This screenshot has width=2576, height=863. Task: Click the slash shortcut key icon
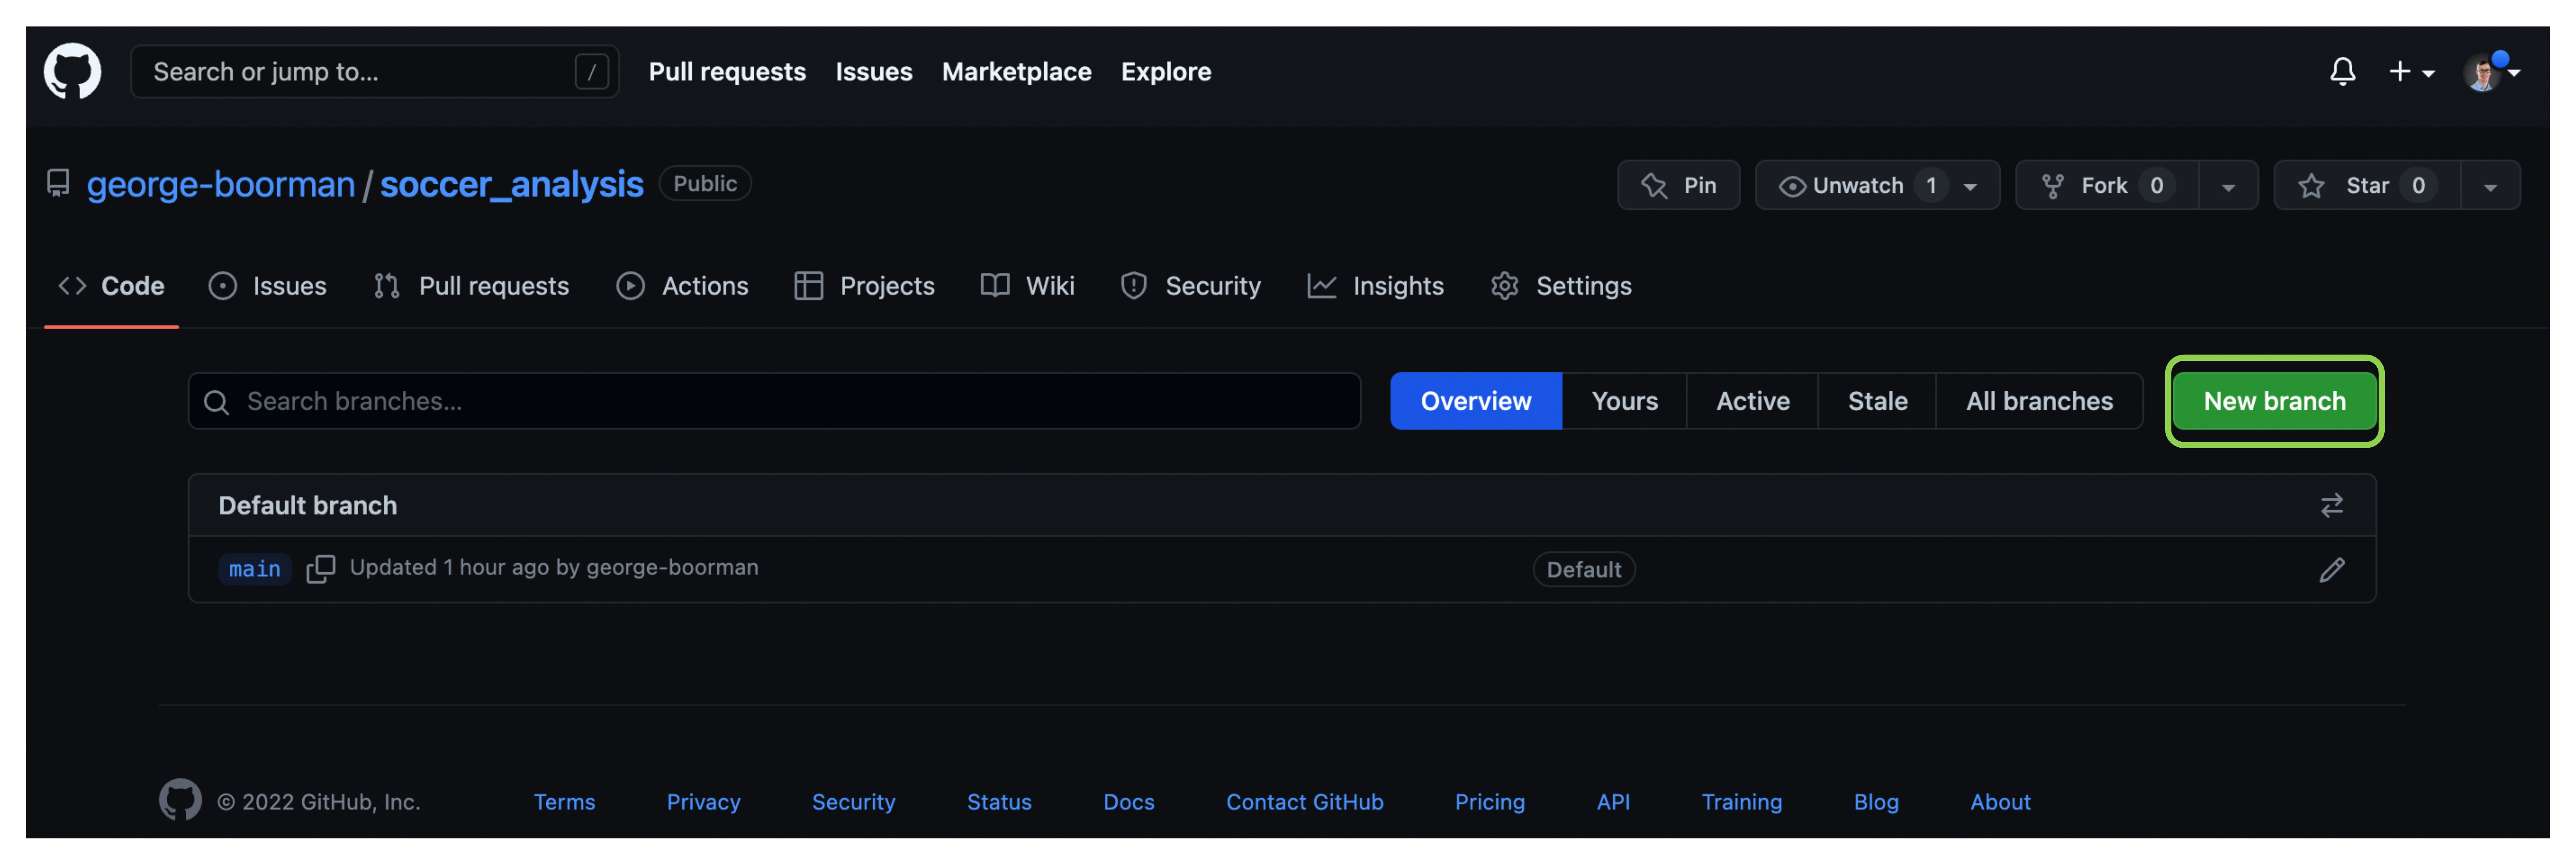tap(592, 72)
